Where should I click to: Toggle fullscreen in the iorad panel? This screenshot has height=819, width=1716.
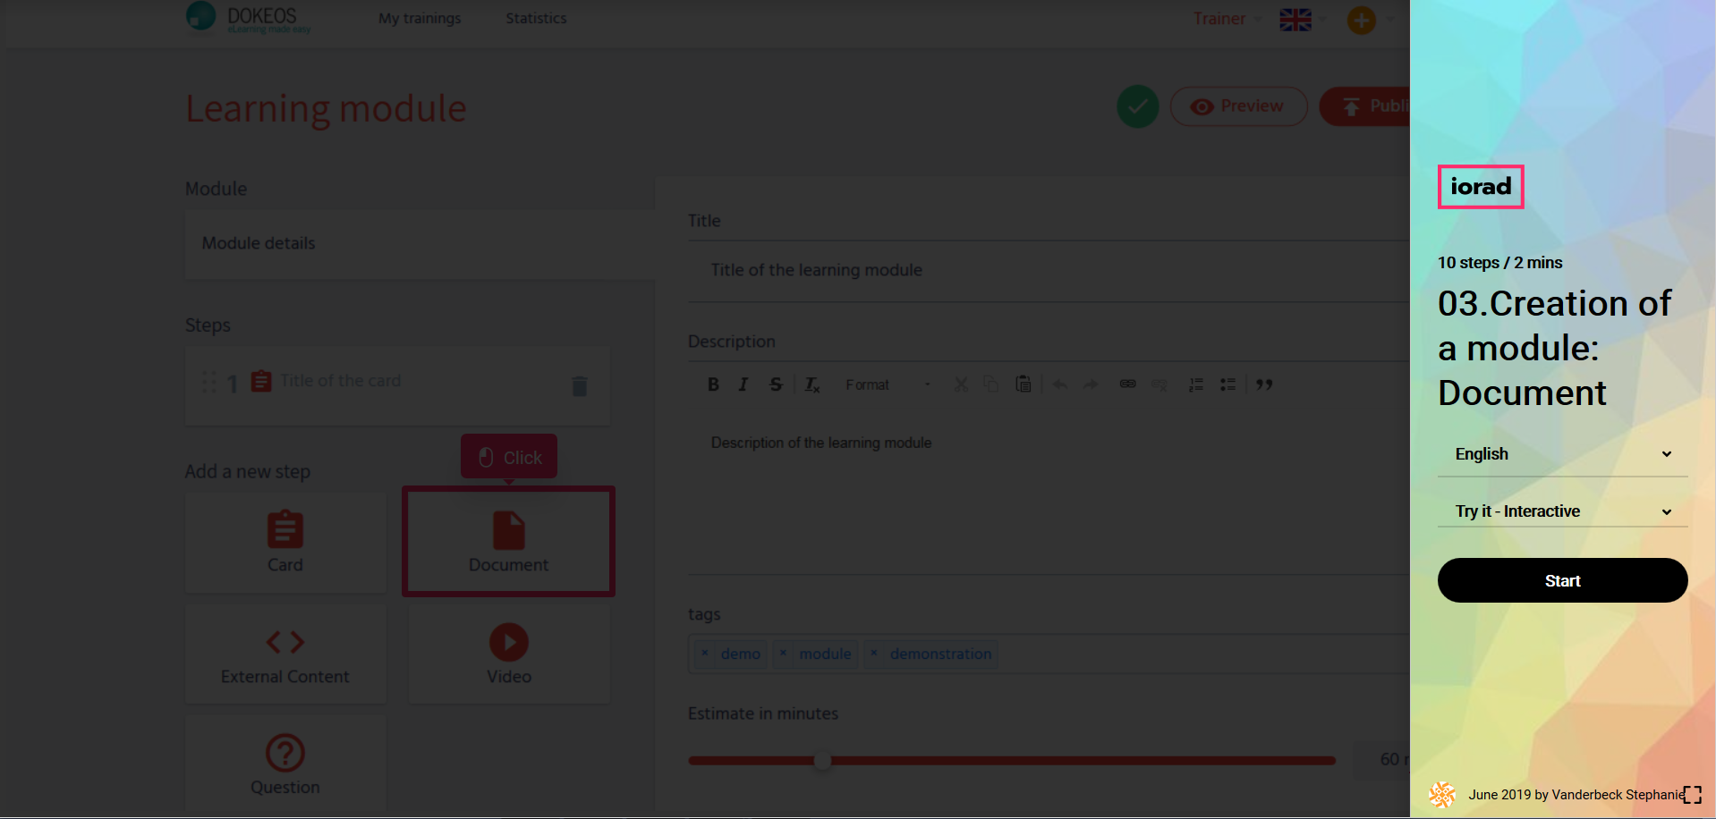tap(1691, 795)
